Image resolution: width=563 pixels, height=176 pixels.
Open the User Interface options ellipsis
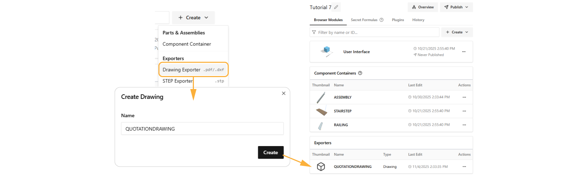point(464,52)
